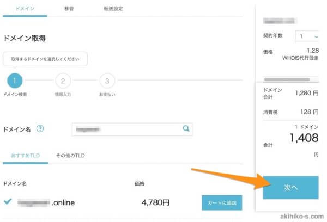
Task: Switch to the その他のTLD tab
Action: [x=70, y=156]
